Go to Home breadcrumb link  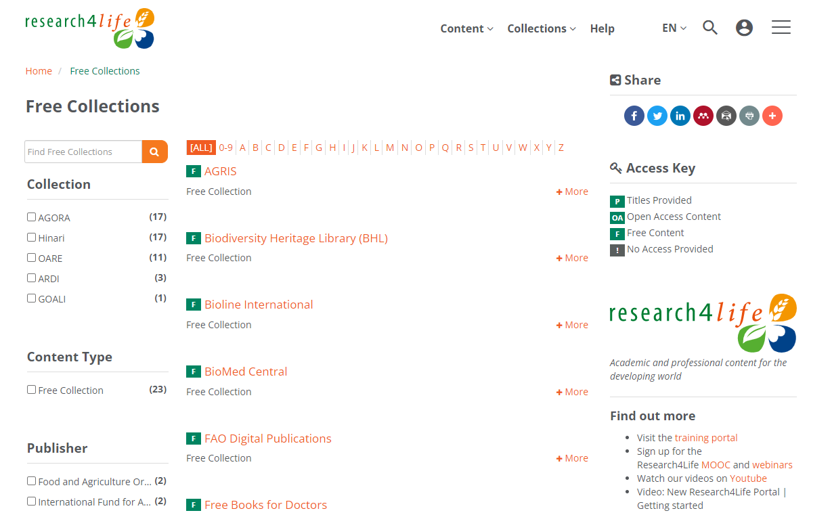click(39, 71)
